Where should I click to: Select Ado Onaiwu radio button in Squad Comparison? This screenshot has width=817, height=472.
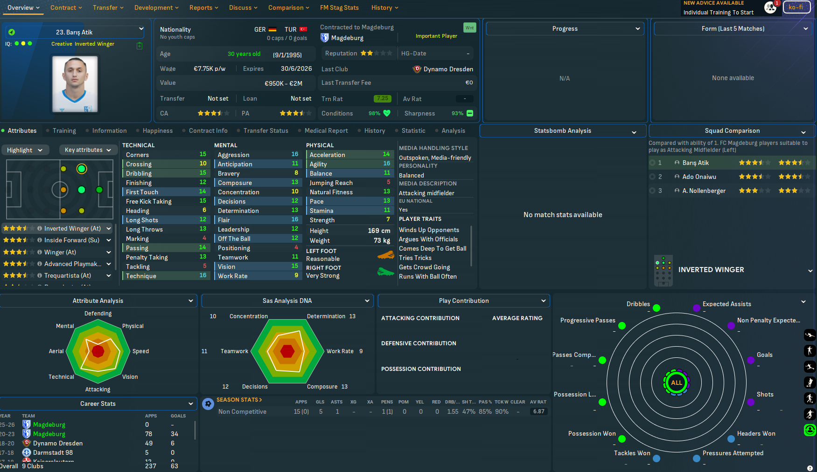(652, 177)
